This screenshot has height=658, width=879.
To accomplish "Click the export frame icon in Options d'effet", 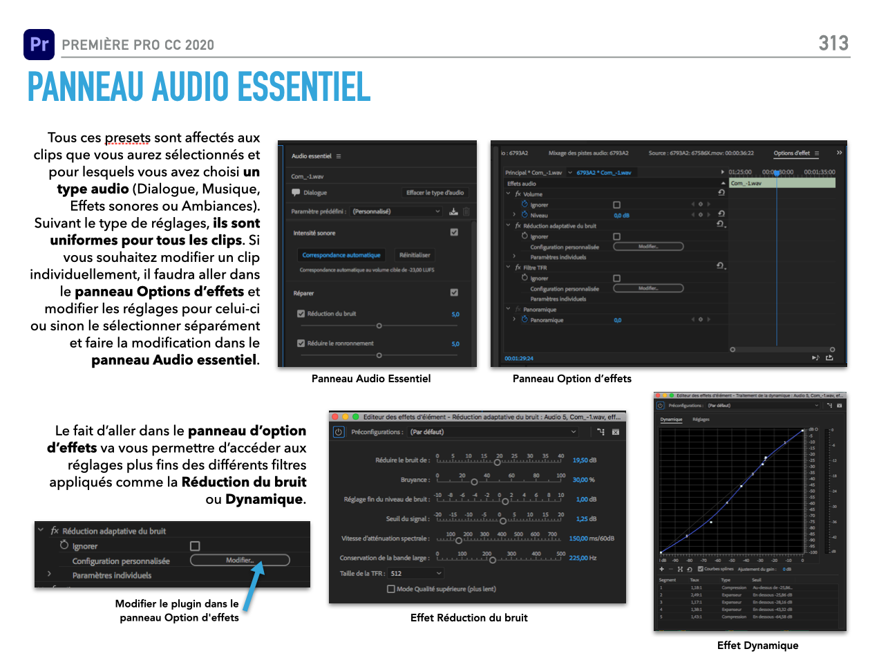I will [829, 358].
